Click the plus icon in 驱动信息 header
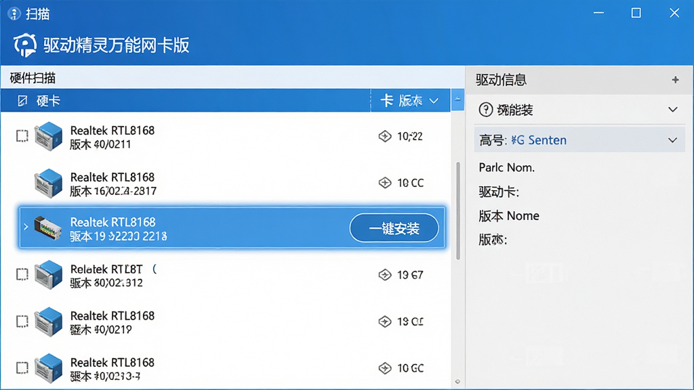694x390 pixels. click(x=675, y=80)
